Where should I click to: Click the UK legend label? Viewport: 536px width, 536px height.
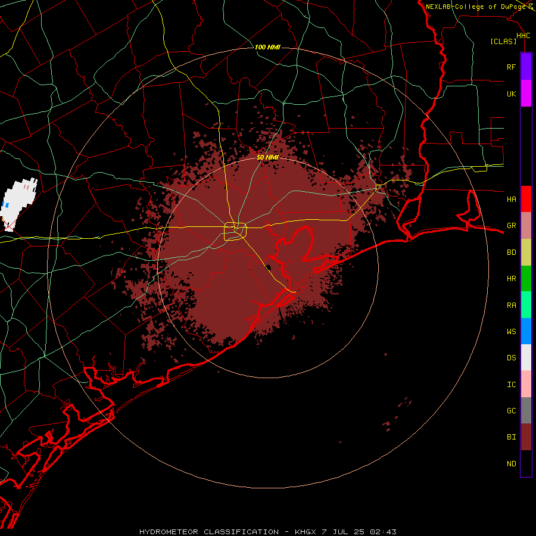[511, 94]
